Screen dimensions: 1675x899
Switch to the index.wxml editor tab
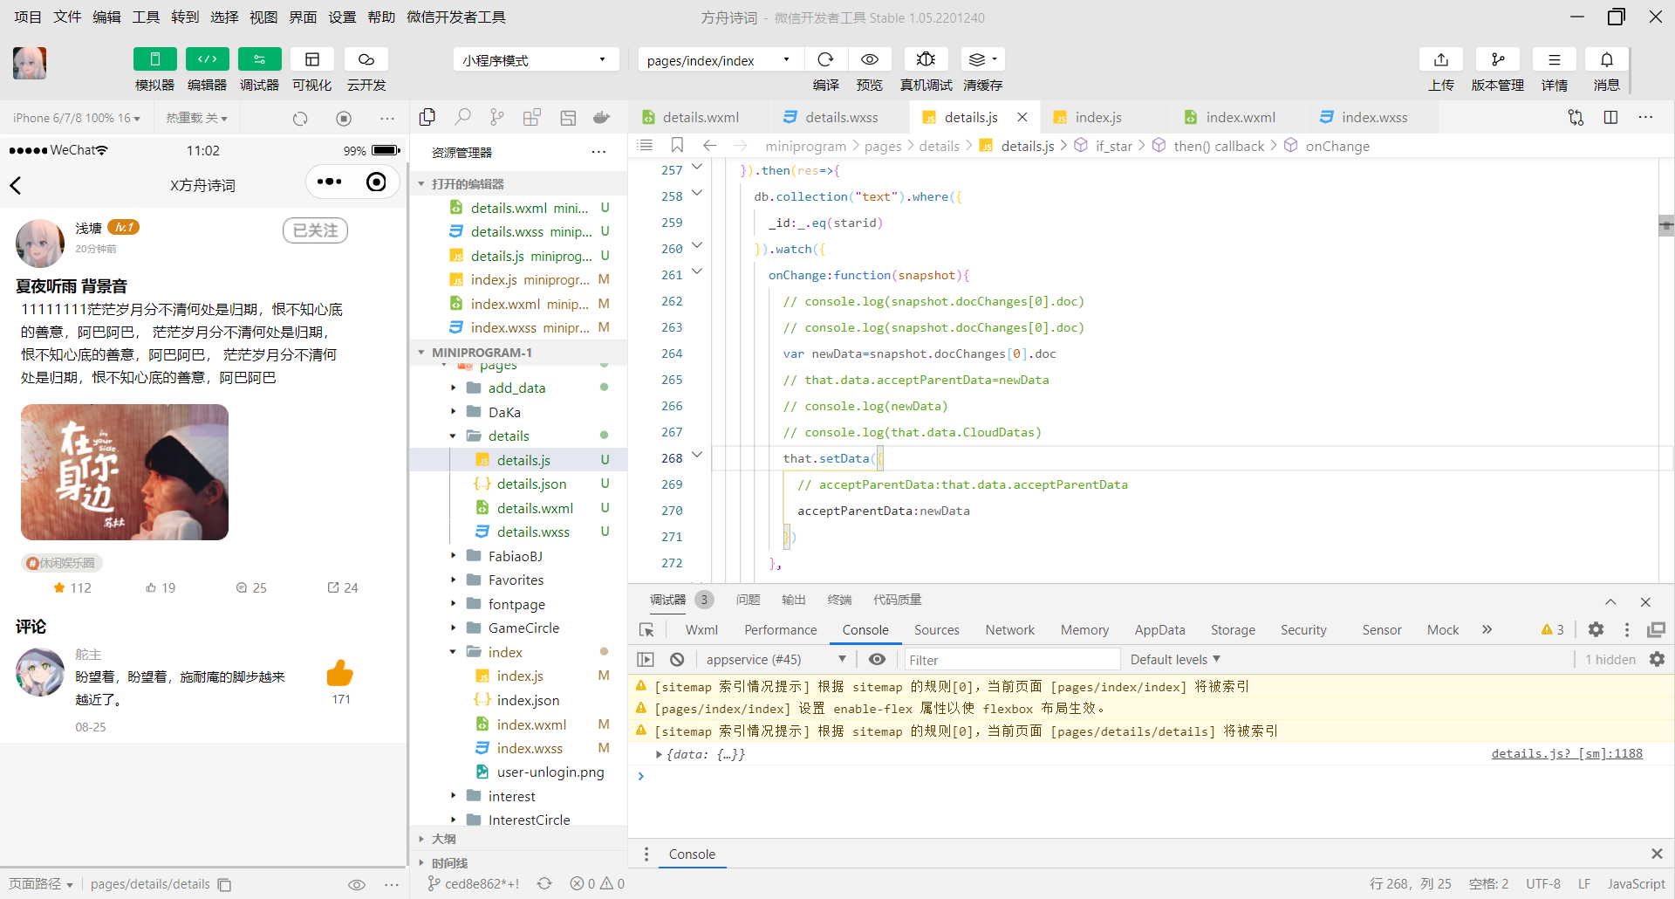[x=1240, y=117]
